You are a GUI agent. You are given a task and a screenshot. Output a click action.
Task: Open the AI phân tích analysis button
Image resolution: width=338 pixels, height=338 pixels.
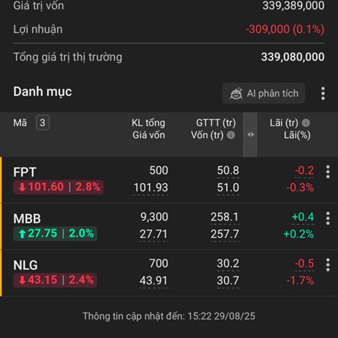pos(264,94)
